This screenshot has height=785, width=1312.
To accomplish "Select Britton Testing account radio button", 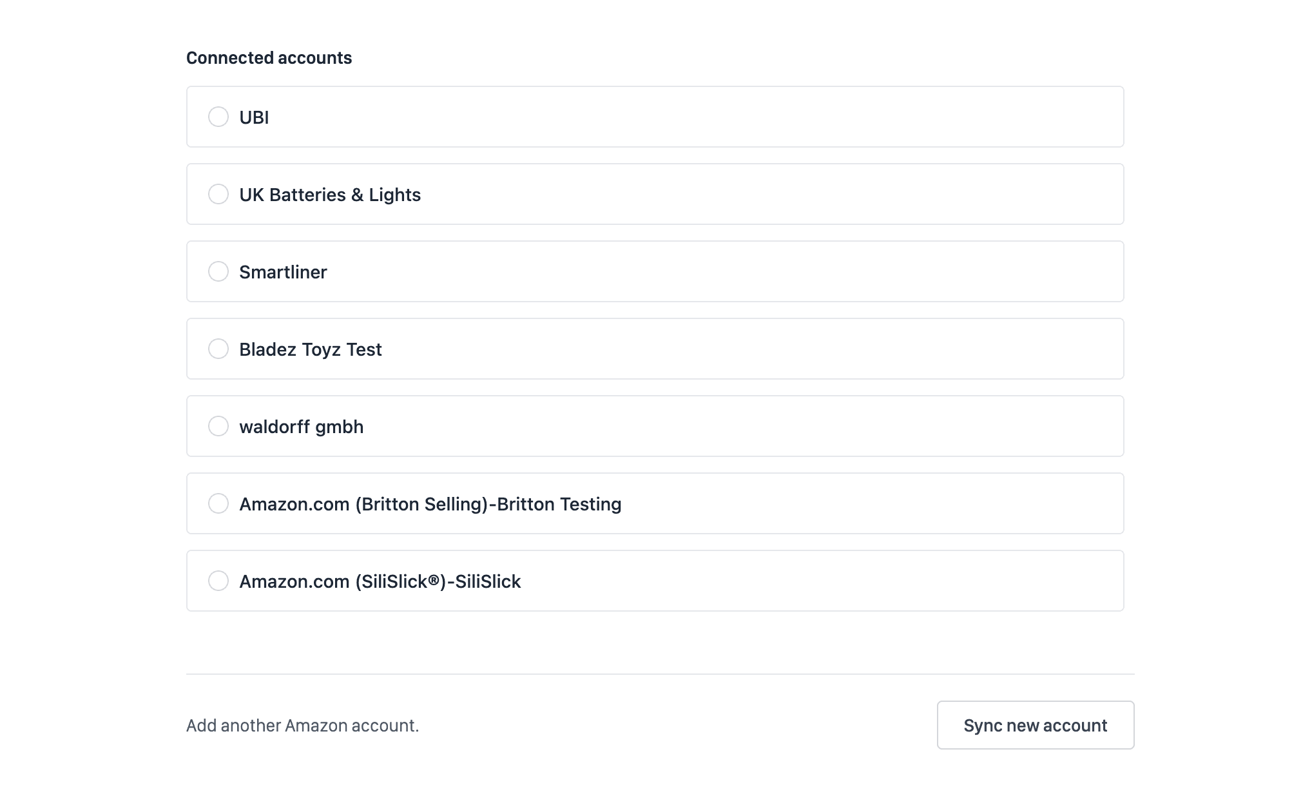I will [x=218, y=503].
